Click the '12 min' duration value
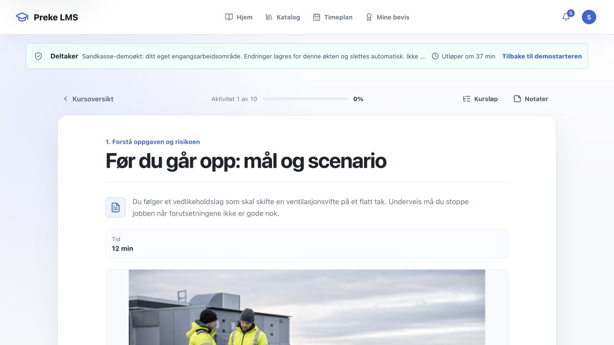This screenshot has width=614, height=345. 122,249
